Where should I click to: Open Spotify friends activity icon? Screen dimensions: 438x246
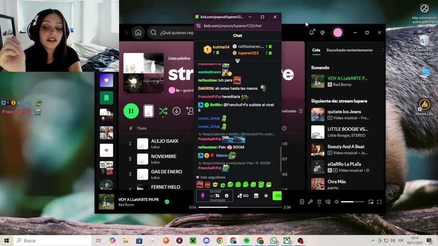coord(322,32)
